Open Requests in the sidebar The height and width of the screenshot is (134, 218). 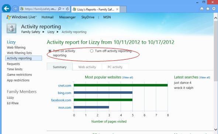point(13,64)
